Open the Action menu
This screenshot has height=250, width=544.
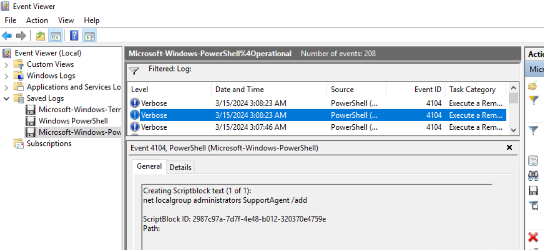(37, 20)
